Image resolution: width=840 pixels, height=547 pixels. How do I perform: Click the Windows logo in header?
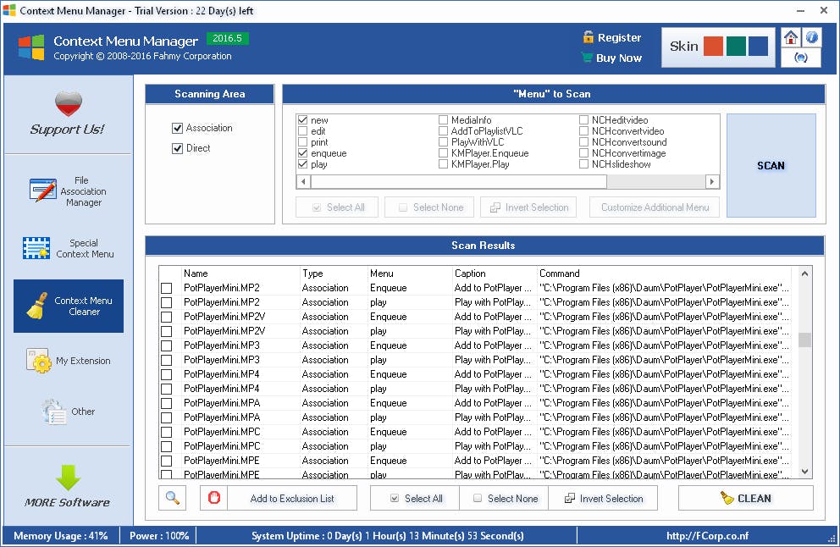(x=31, y=47)
